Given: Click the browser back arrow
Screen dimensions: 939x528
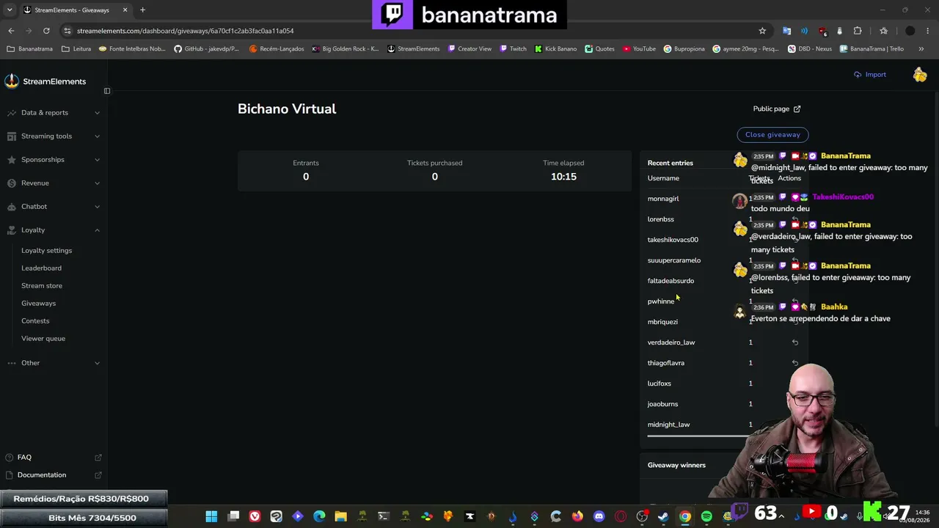Looking at the screenshot, I should [x=11, y=31].
